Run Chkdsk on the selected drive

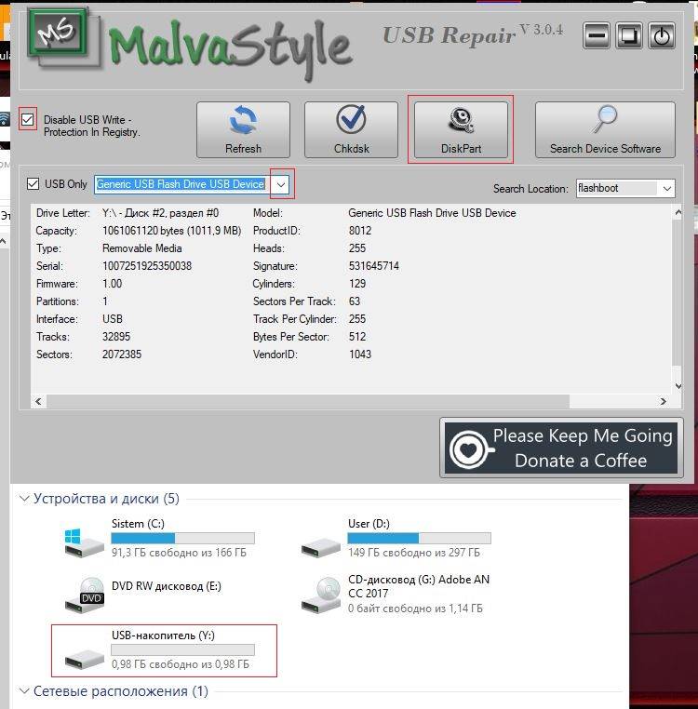pyautogui.click(x=351, y=129)
